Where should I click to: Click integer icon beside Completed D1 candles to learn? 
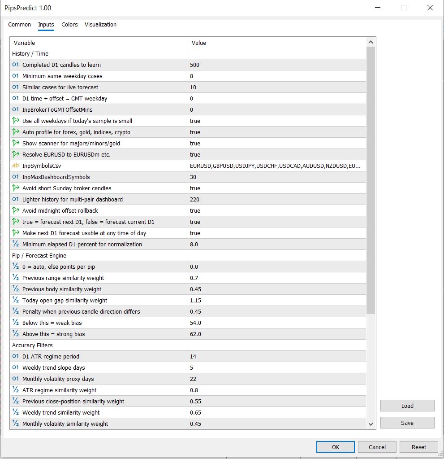[16, 65]
